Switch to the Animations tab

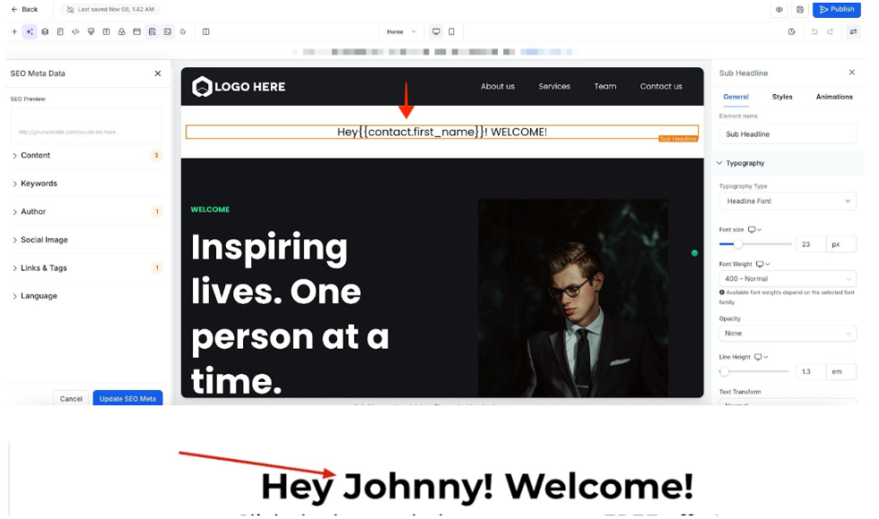click(833, 97)
